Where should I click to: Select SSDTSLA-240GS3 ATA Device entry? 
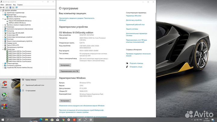tap(17, 23)
